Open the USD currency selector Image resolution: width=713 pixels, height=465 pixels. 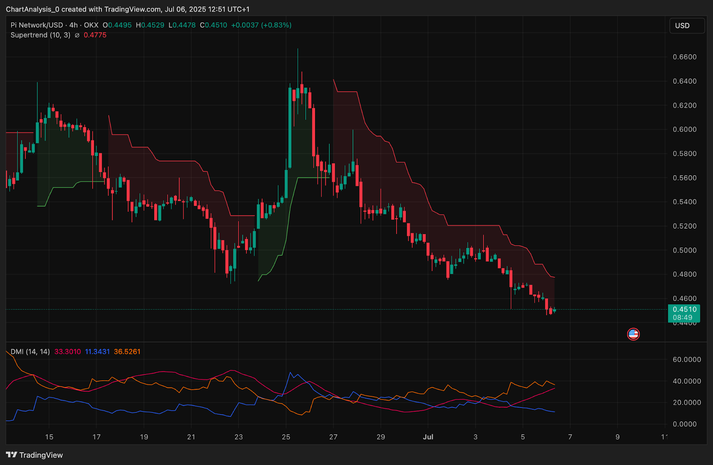point(687,26)
